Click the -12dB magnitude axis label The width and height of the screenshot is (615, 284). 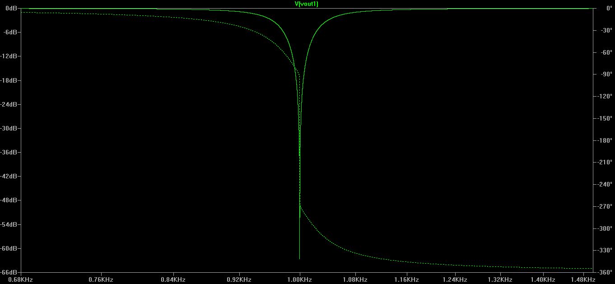pos(8,56)
